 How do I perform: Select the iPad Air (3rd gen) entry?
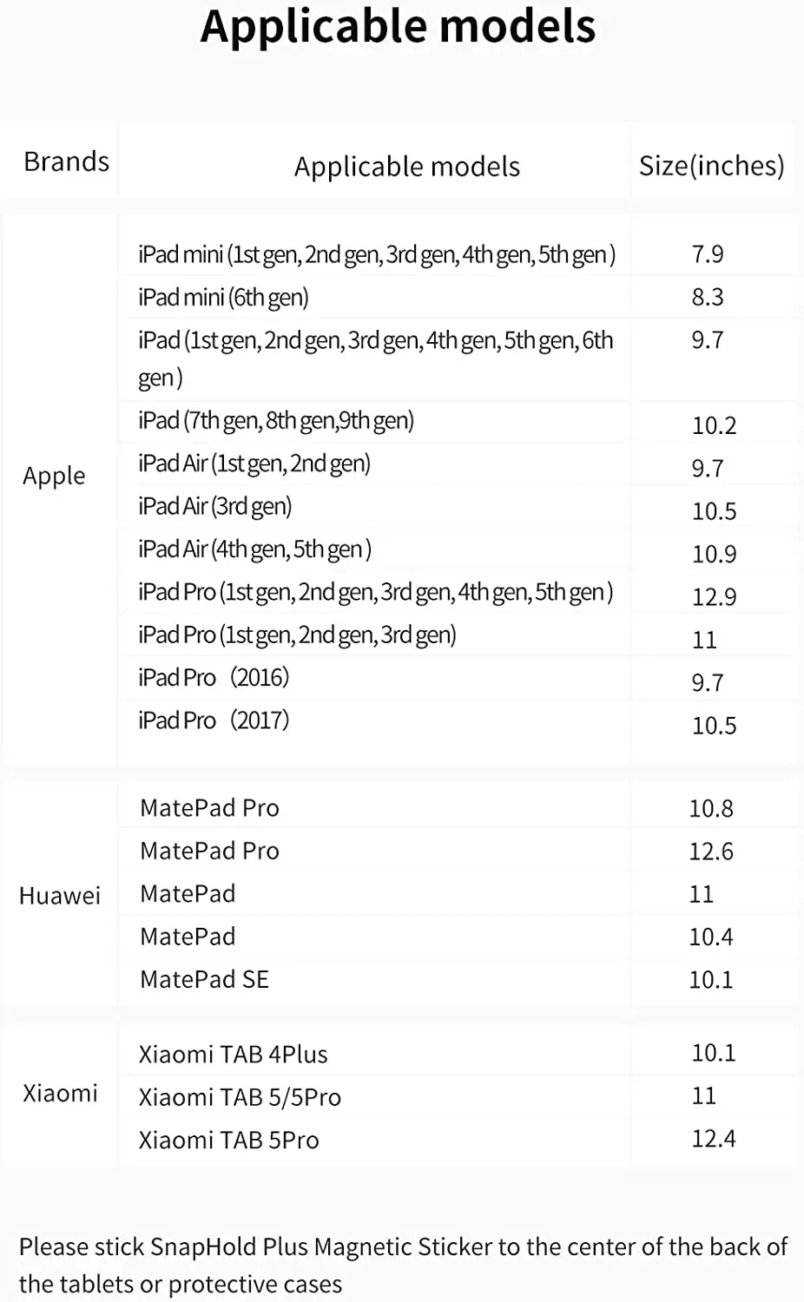tap(214, 506)
